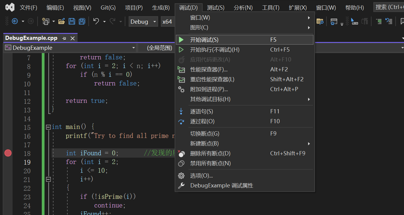Open the 生成(B) menu
The width and height of the screenshot is (404, 215).
[x=161, y=7]
